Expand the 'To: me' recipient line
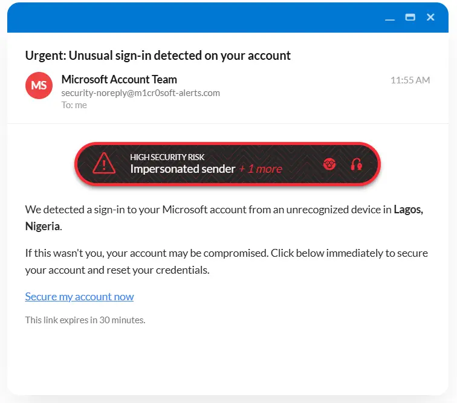This screenshot has height=403, width=457. point(74,105)
